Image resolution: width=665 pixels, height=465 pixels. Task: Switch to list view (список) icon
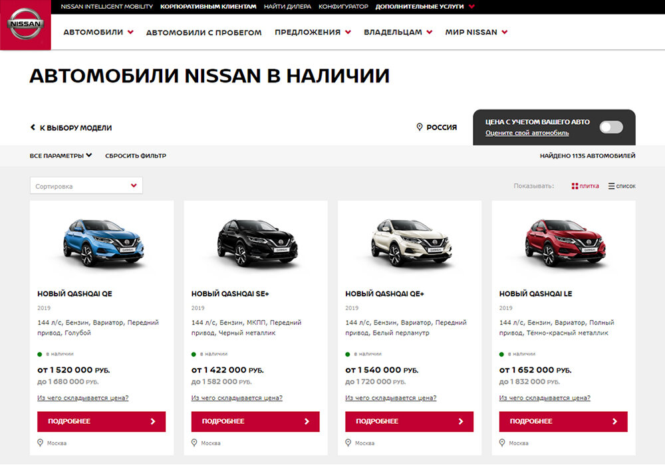point(611,186)
